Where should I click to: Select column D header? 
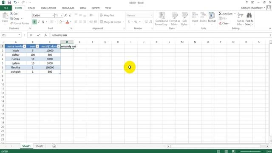pyautogui.click(x=67, y=42)
